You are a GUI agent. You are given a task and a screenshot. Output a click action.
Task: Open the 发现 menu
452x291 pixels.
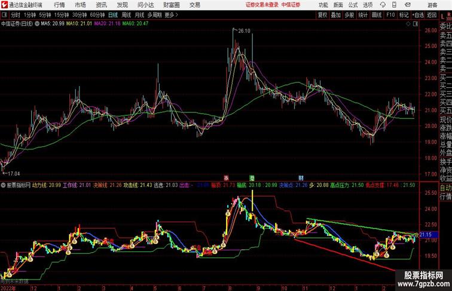[x=122, y=5]
